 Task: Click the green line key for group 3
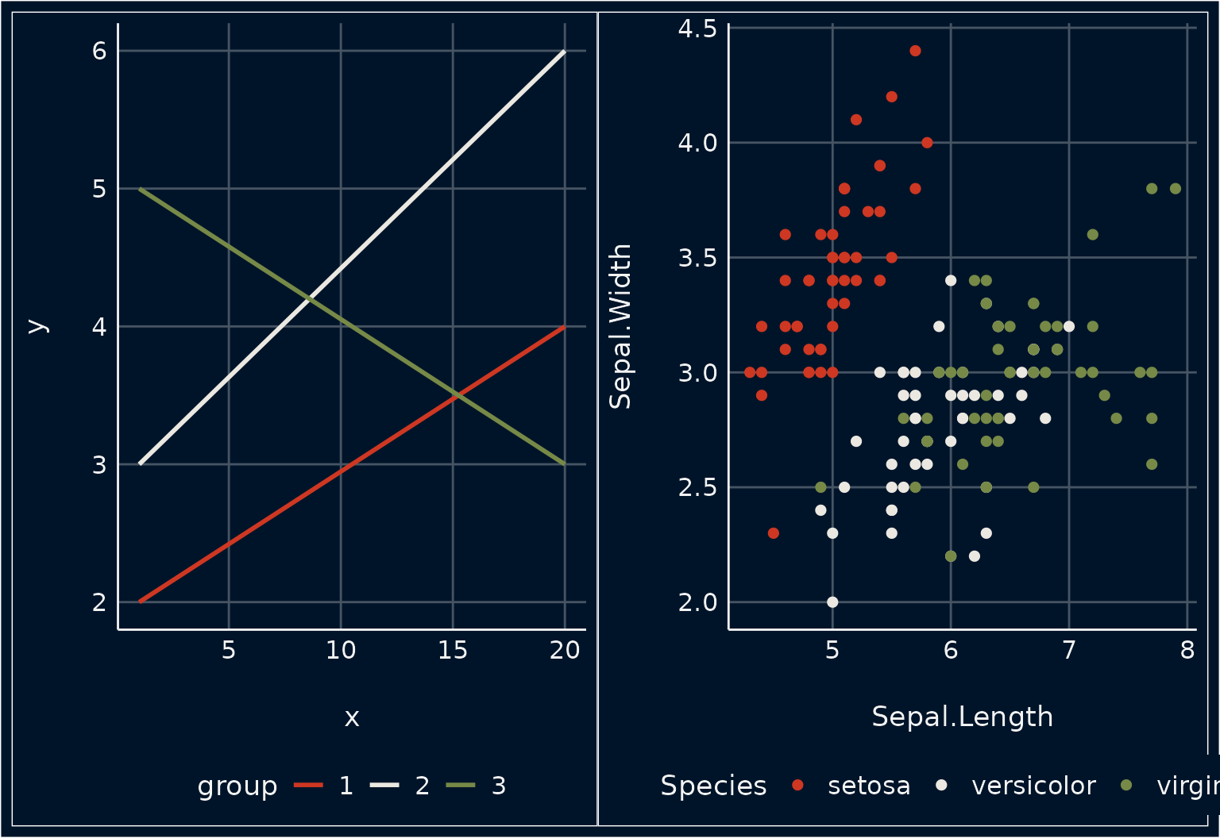461,786
